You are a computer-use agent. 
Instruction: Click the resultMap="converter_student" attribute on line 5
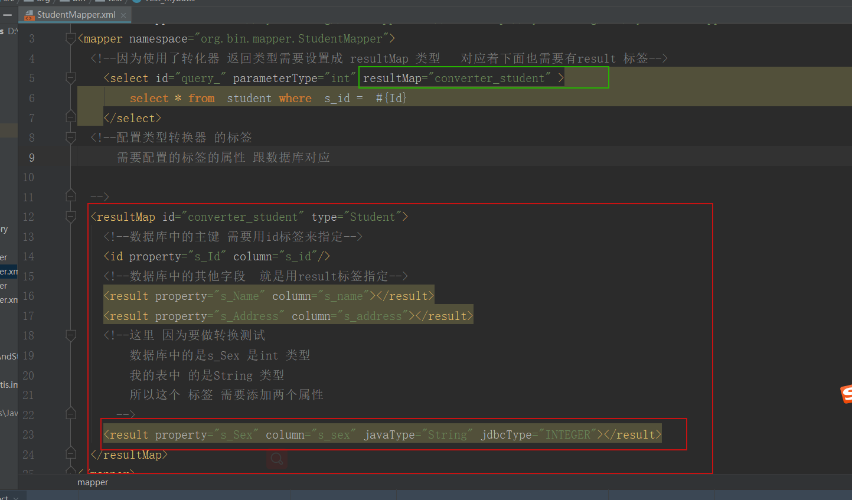coord(456,78)
